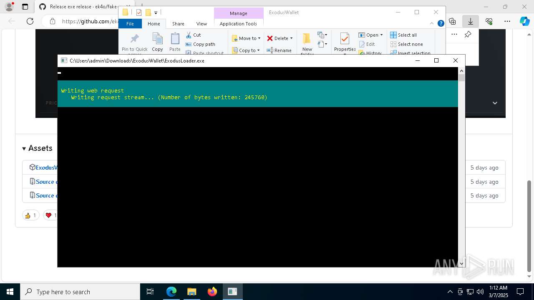
Task: Open Microsoft Edge from the taskbar
Action: [x=171, y=292]
